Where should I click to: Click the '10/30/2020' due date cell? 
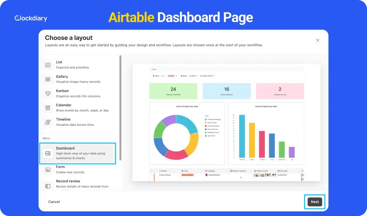pos(283,175)
